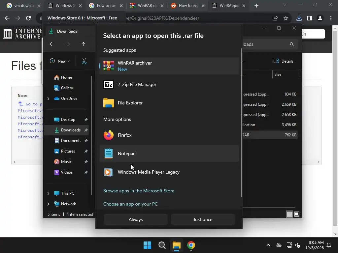Select the 834 KB compressed file row
The image size is (338, 253).
[270, 94]
